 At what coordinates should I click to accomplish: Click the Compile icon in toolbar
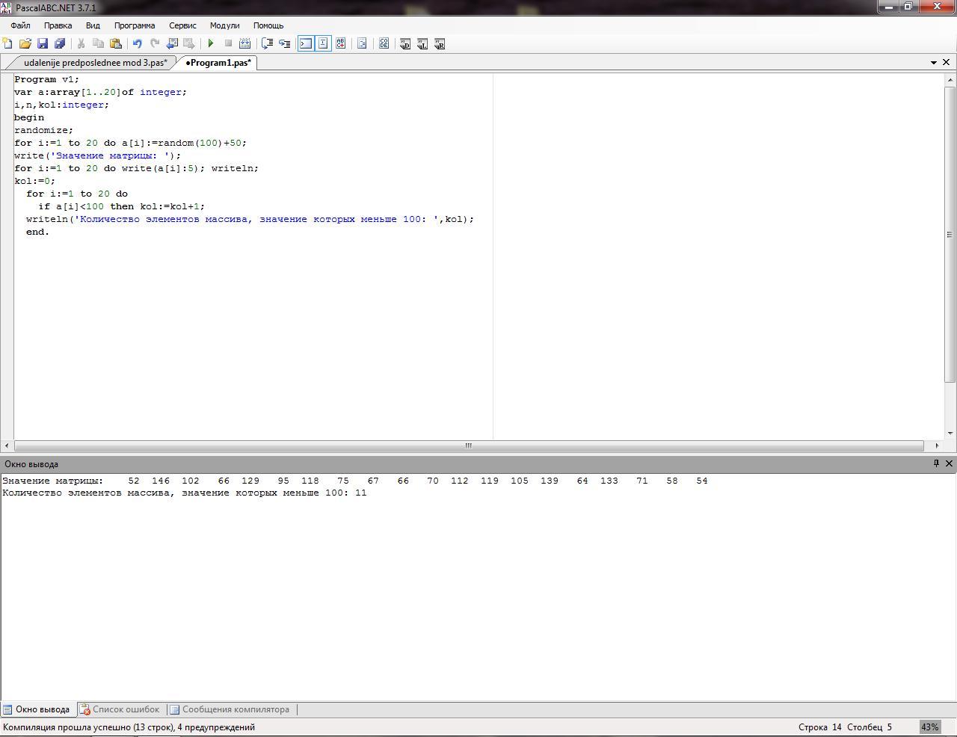244,44
